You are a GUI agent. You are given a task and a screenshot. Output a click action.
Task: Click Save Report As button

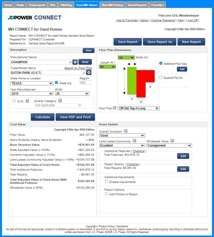tap(159, 42)
